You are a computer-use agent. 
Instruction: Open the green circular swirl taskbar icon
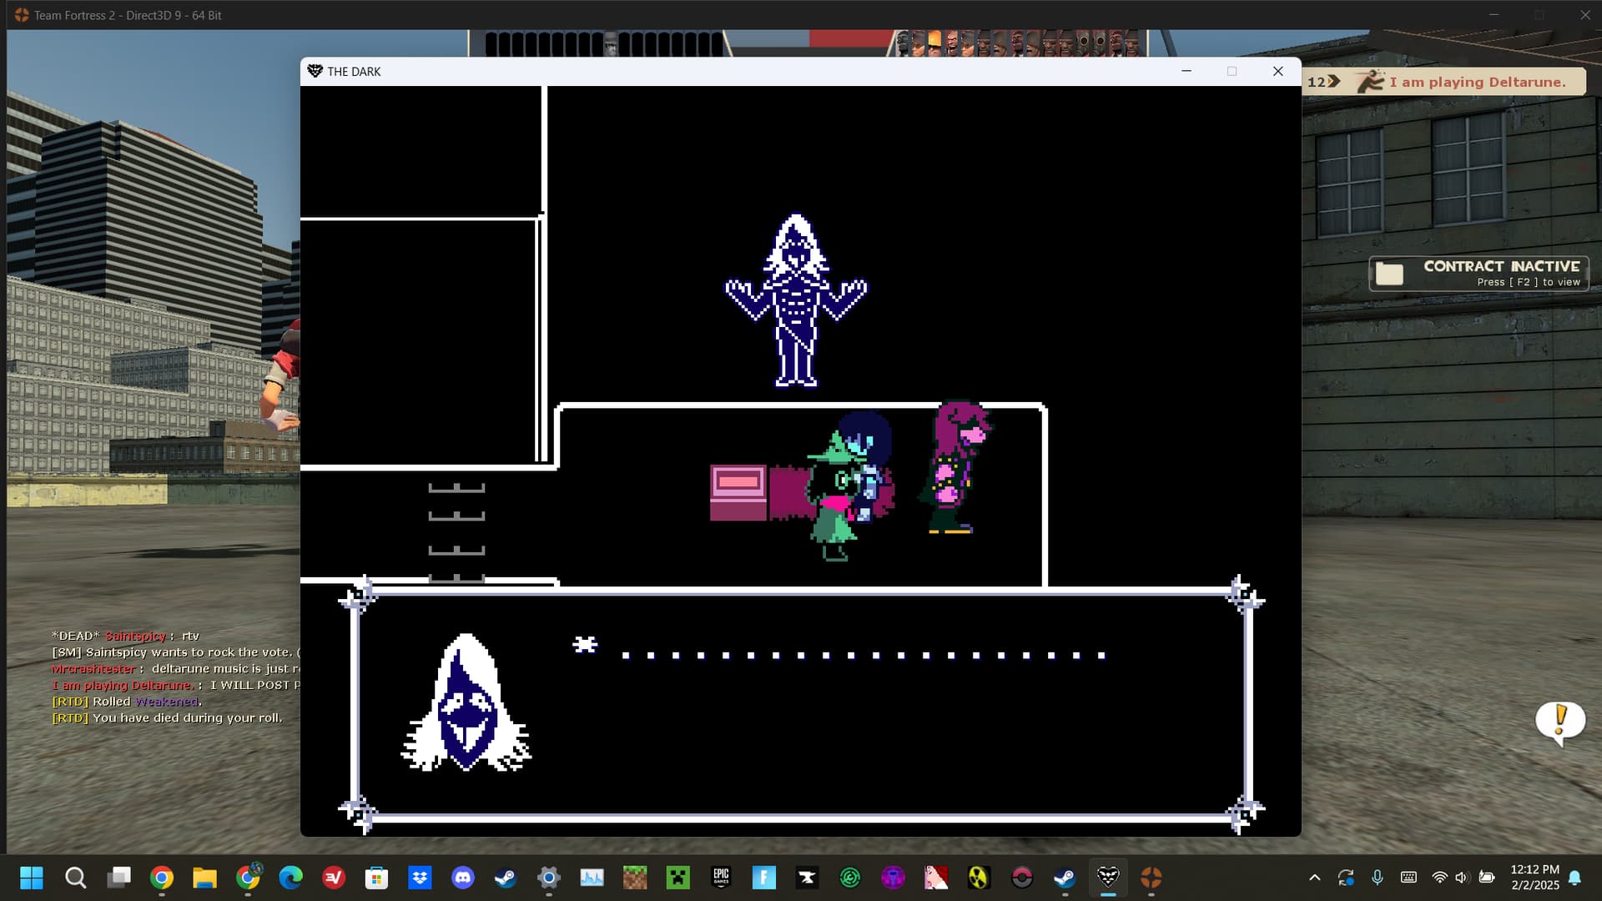click(x=850, y=878)
